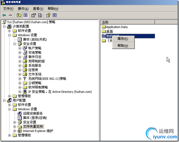Click the 用户配置 user icon
The width and height of the screenshot is (179, 142).
[9, 100]
